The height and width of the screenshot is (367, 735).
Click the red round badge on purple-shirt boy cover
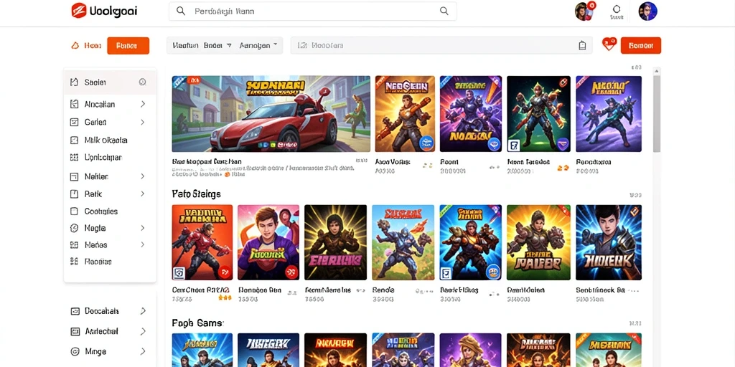291,271
